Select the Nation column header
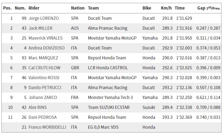 tap(78, 8)
